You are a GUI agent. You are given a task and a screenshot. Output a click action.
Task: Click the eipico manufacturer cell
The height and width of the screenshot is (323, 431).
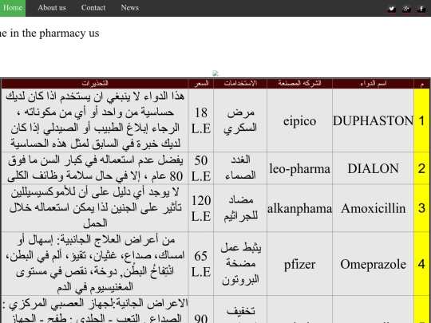click(x=299, y=120)
